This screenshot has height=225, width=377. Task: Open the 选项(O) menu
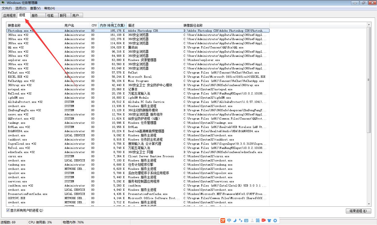tap(21, 8)
